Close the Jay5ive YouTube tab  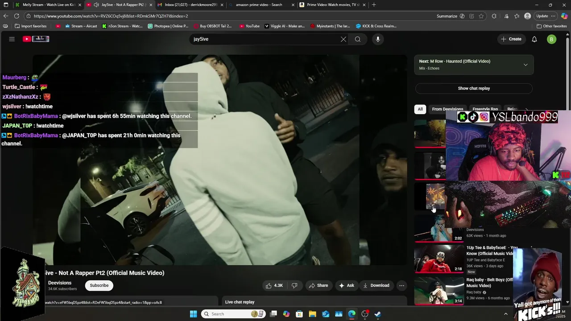click(151, 5)
